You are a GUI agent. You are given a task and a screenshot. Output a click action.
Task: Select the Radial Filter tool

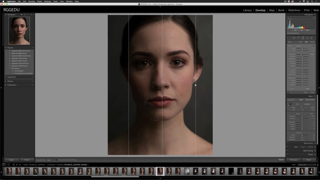pos(307,38)
